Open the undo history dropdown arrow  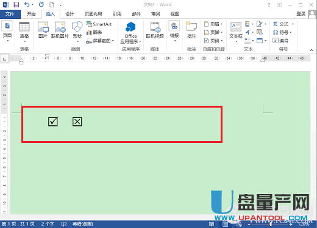tap(32, 4)
